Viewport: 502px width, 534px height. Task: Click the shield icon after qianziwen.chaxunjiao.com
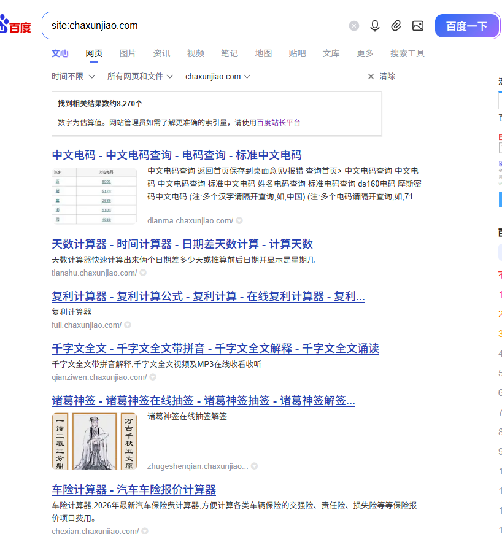coord(153,377)
